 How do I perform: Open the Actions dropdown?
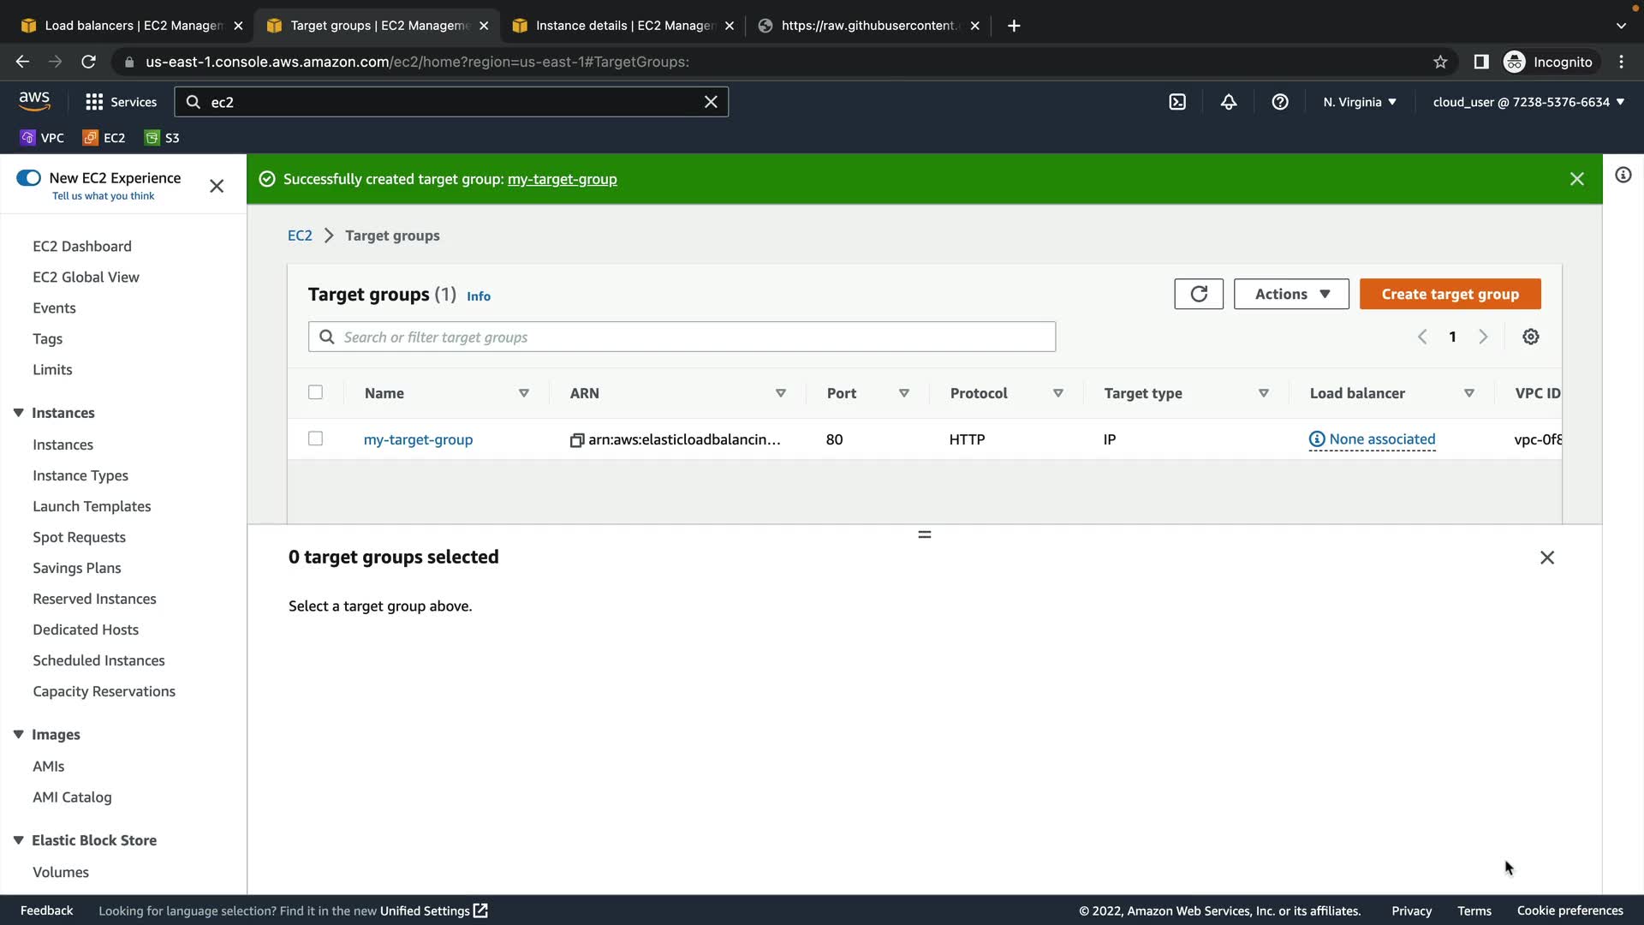pos(1290,294)
